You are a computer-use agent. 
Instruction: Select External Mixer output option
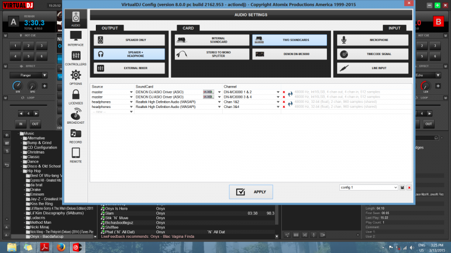point(130,68)
